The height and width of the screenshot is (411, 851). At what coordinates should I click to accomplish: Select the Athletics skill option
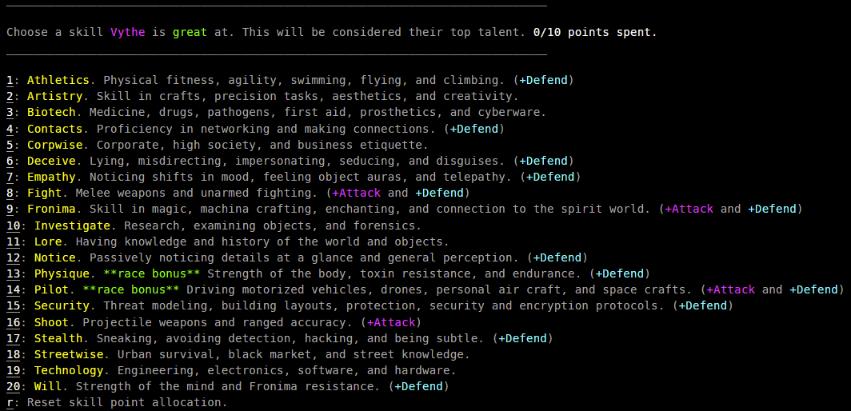pyautogui.click(x=290, y=80)
